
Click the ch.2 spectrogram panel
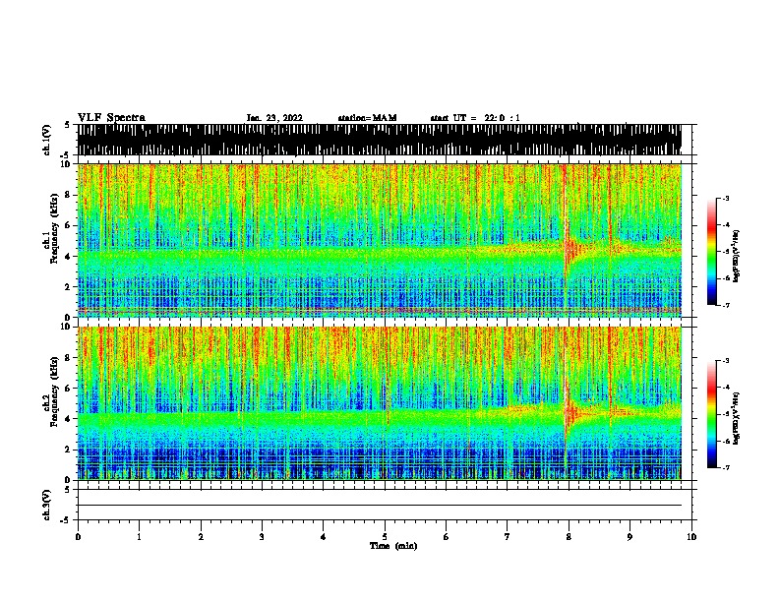click(x=380, y=403)
